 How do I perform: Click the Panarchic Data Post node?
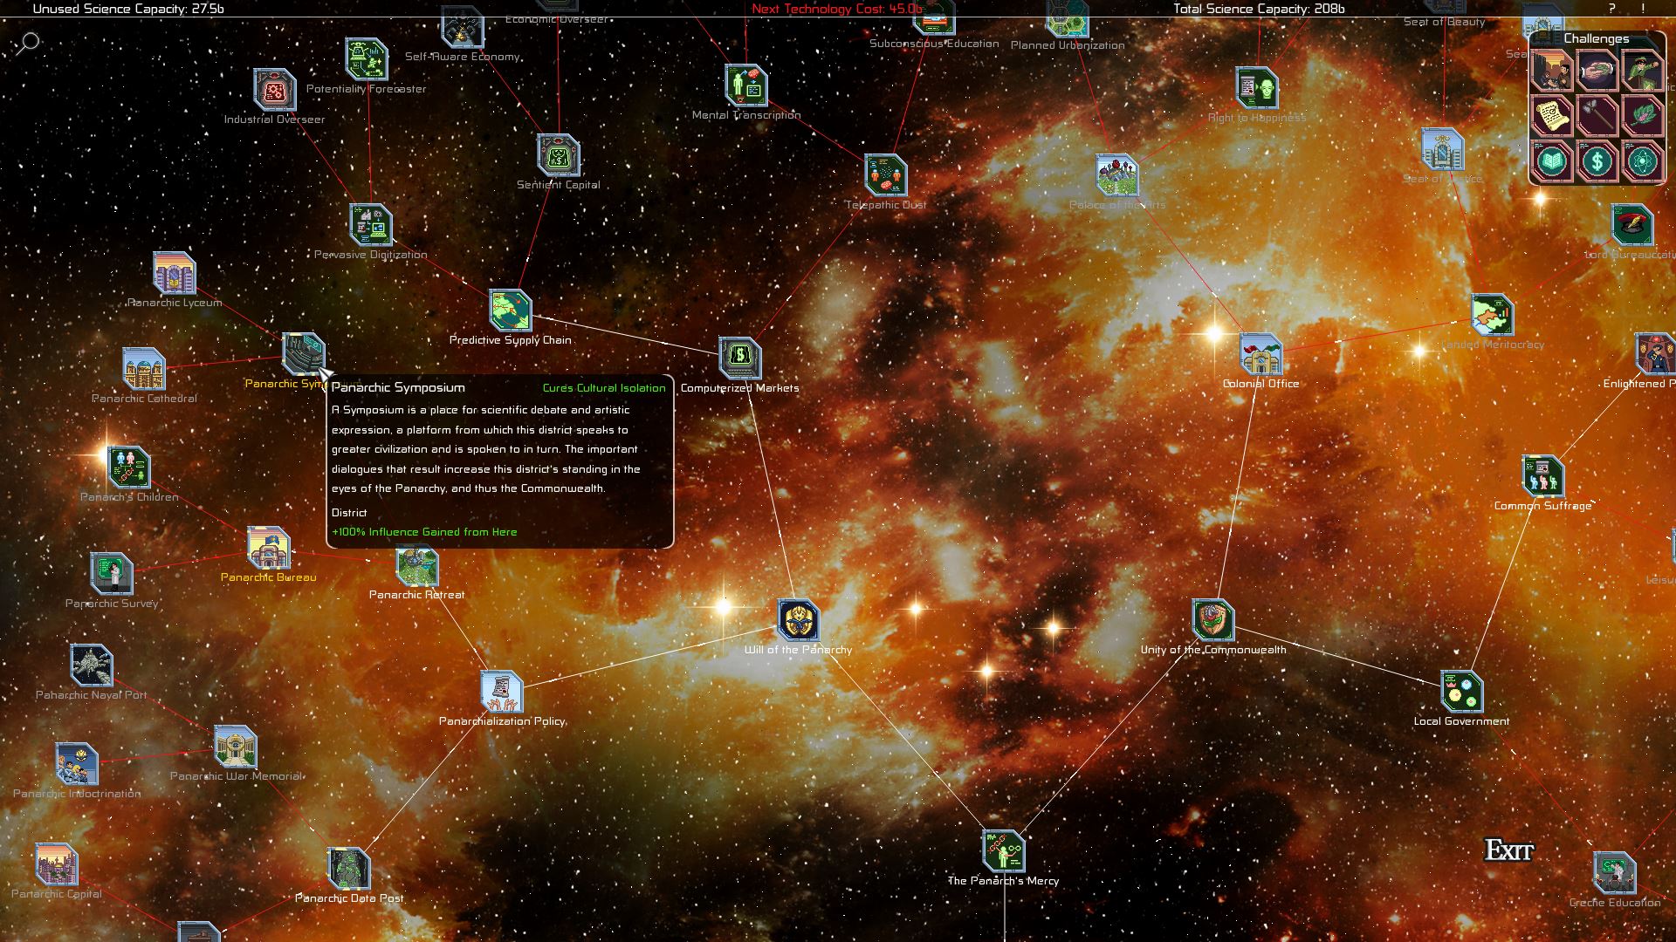click(350, 867)
